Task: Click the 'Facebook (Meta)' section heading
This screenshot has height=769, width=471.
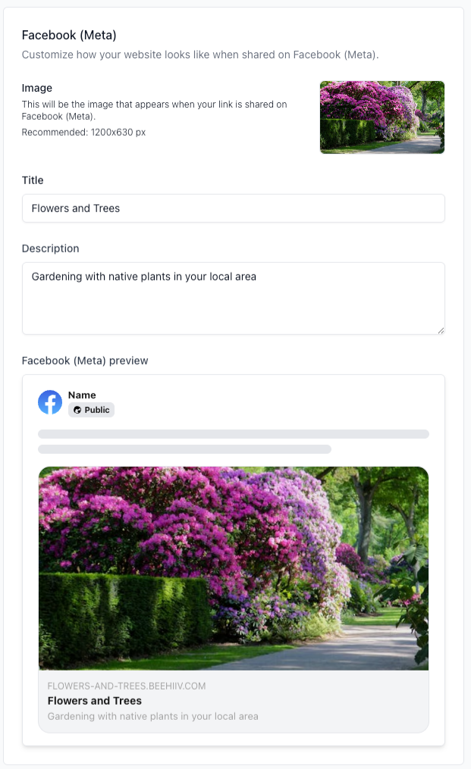Action: (x=69, y=35)
